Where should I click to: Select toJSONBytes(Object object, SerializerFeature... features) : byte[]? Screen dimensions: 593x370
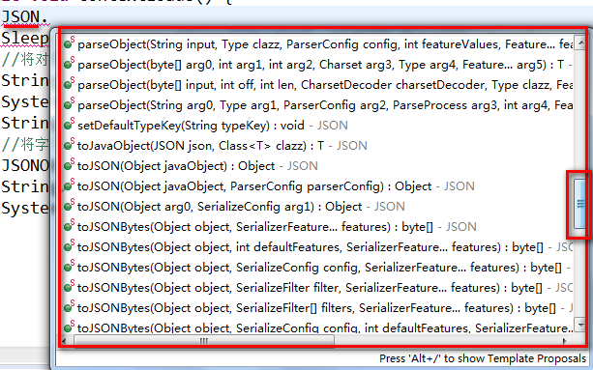click(317, 226)
